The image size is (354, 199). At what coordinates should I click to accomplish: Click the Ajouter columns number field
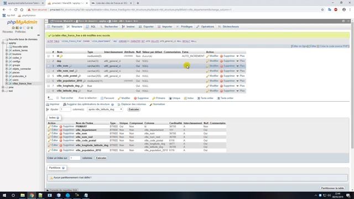tap(65, 109)
